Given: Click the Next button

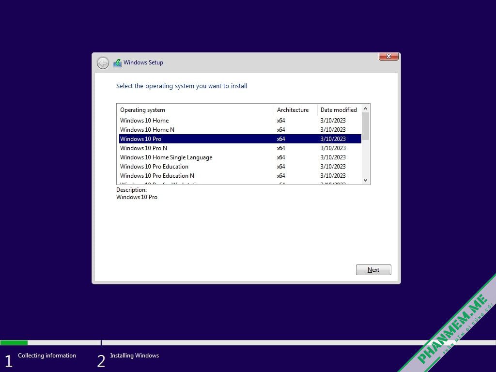Looking at the screenshot, I should pos(373,270).
